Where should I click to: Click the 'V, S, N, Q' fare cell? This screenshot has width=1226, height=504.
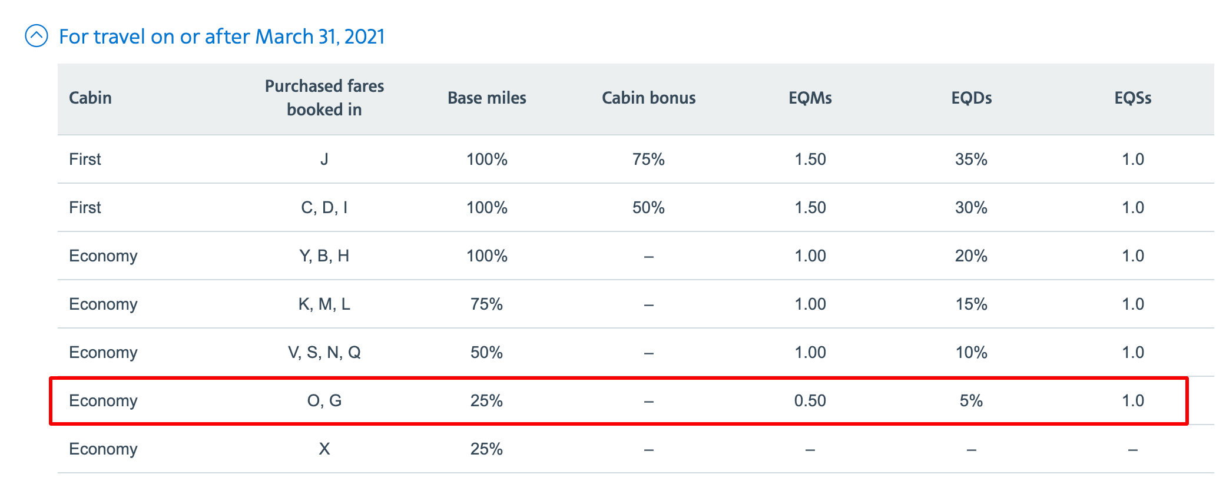pyautogui.click(x=324, y=352)
